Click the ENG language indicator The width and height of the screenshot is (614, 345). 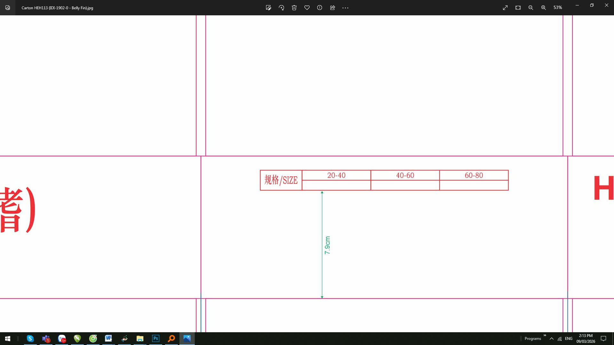click(569, 339)
